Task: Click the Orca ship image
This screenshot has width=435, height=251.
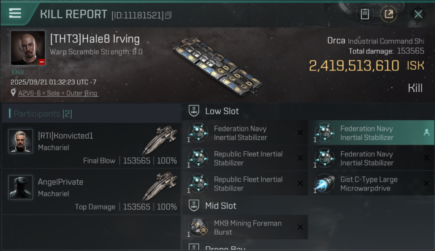Action: point(217,67)
